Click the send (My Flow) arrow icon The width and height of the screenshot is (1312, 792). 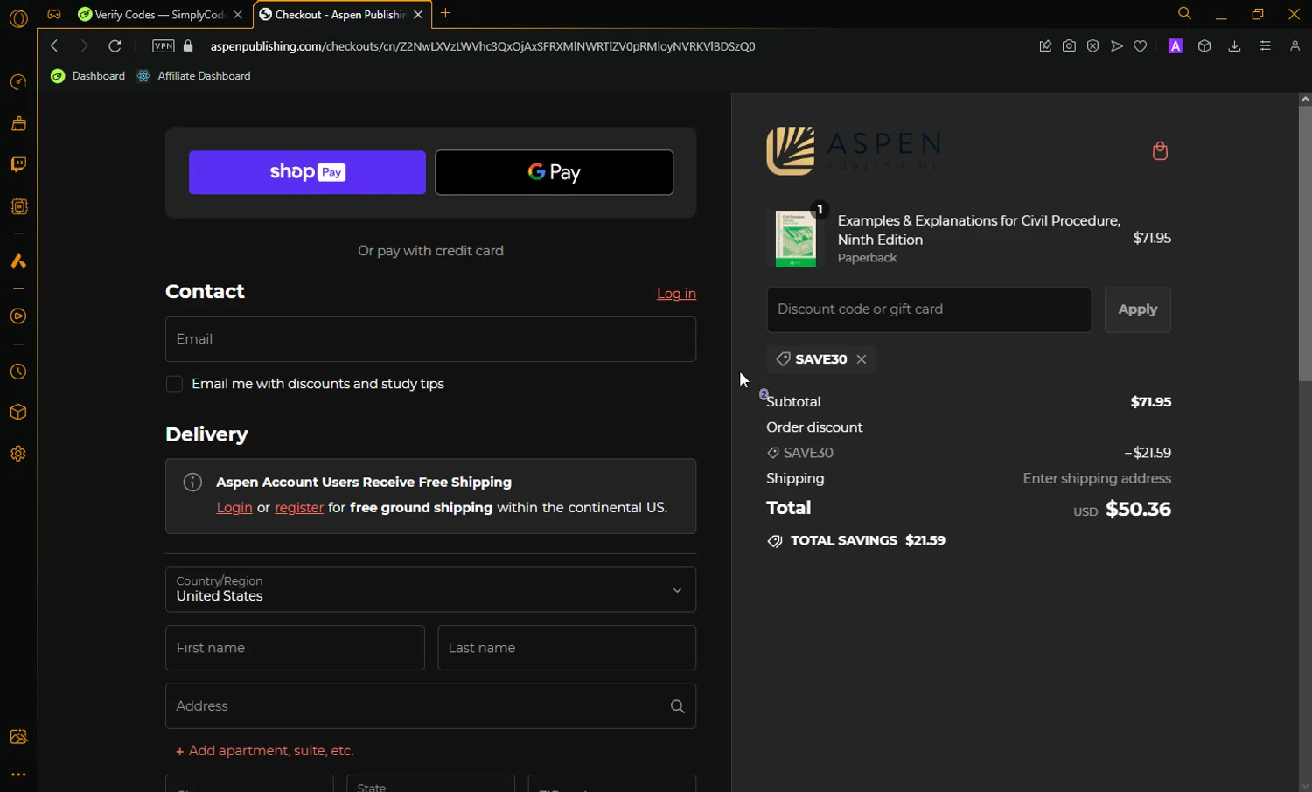tap(1117, 46)
